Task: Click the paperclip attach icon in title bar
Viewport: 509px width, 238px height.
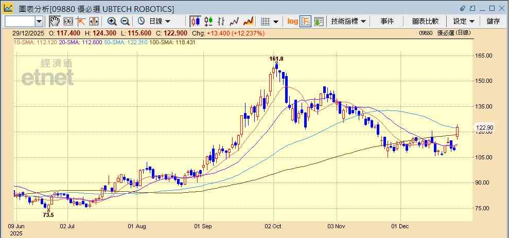Action: tap(463, 8)
